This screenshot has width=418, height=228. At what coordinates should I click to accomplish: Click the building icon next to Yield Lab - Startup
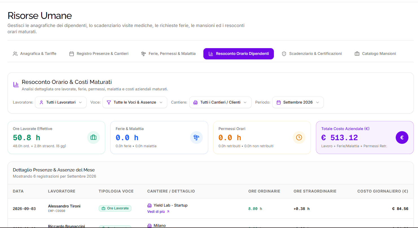[149, 205]
